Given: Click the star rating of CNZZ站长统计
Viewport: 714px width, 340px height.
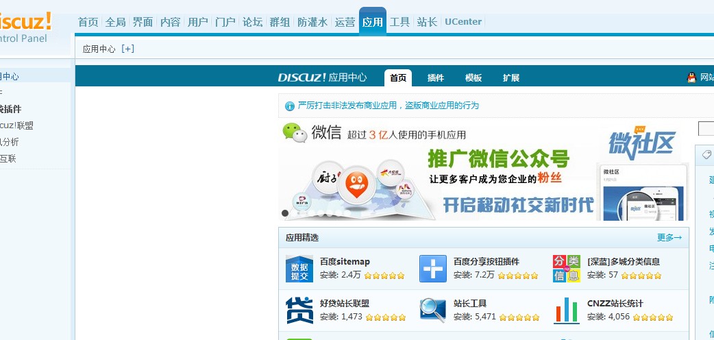Looking at the screenshot, I should tap(652, 317).
